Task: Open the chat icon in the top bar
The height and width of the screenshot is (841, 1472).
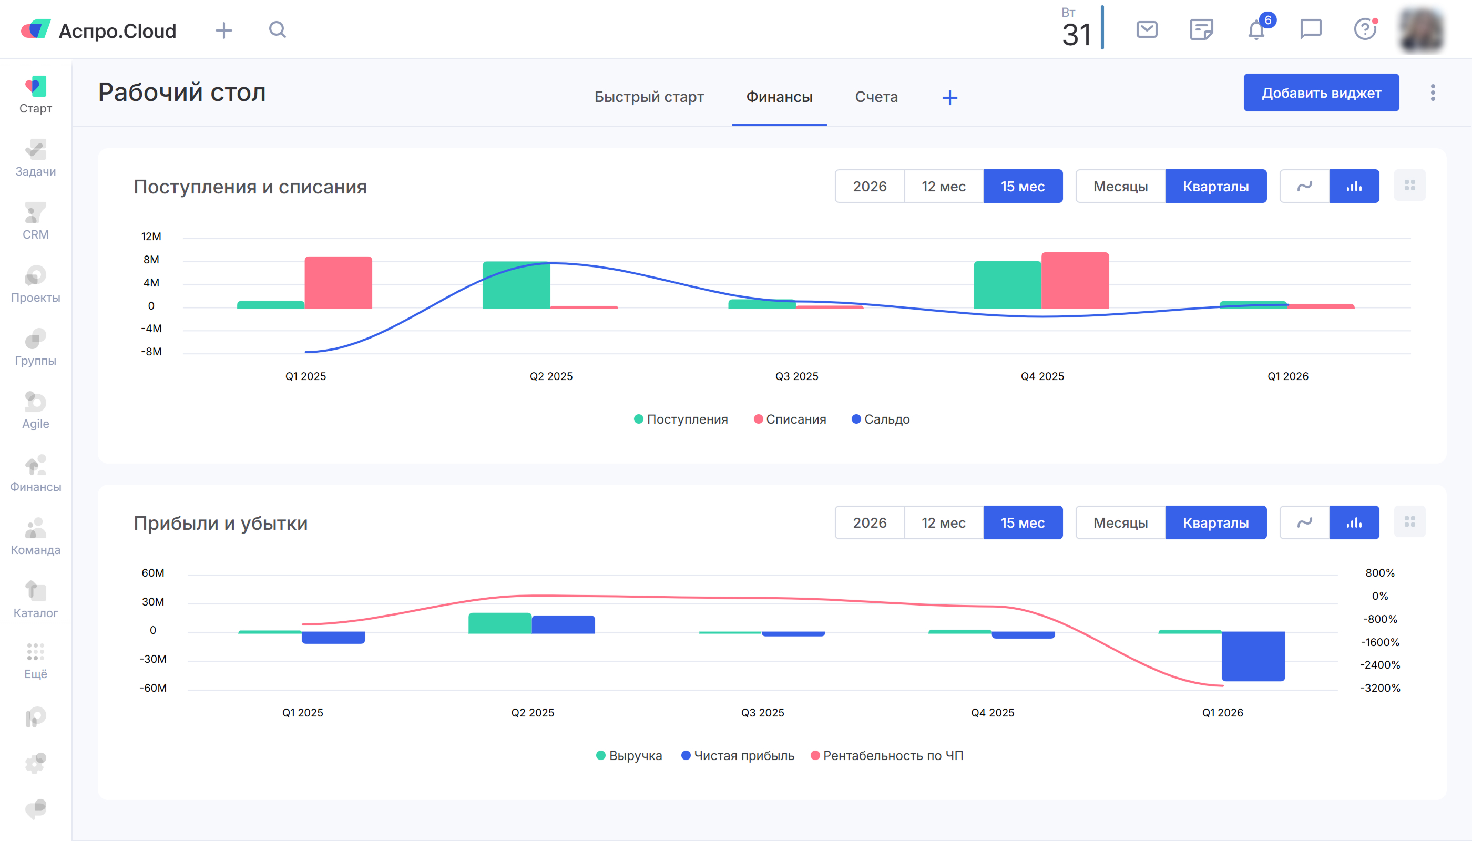Action: point(1311,29)
